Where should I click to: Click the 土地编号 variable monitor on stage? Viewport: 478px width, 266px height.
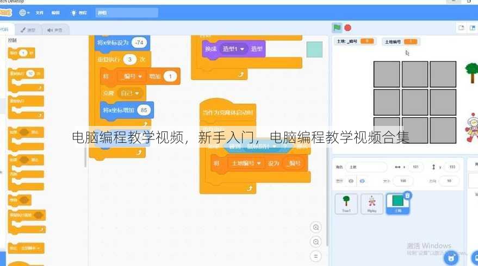point(401,42)
